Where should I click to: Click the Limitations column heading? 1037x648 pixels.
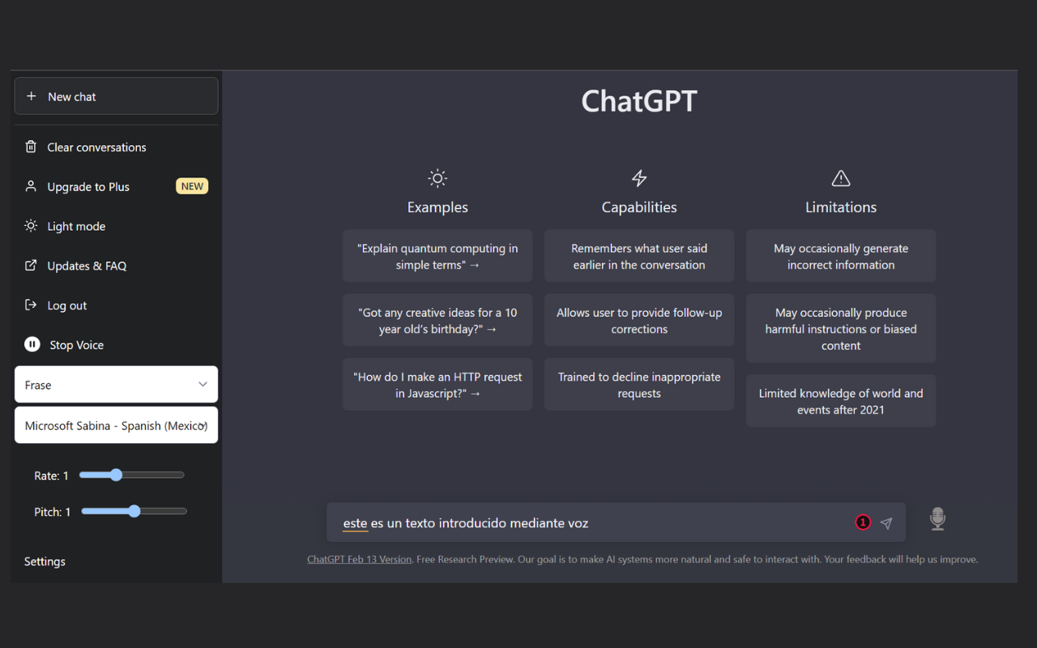click(841, 207)
